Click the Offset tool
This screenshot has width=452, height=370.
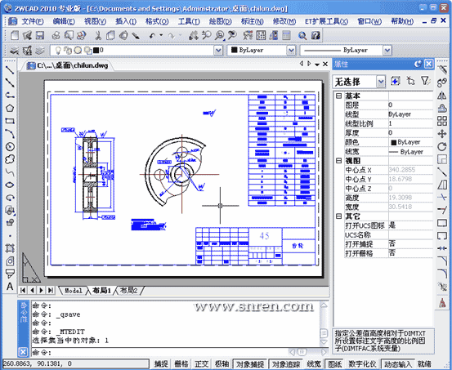click(x=442, y=108)
